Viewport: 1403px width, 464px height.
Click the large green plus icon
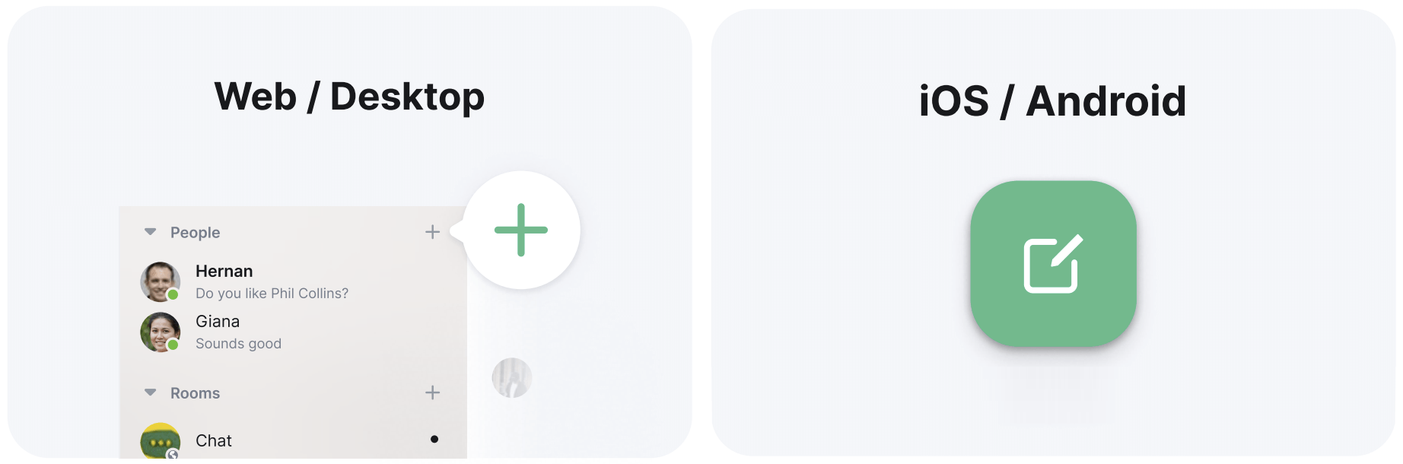tap(521, 230)
